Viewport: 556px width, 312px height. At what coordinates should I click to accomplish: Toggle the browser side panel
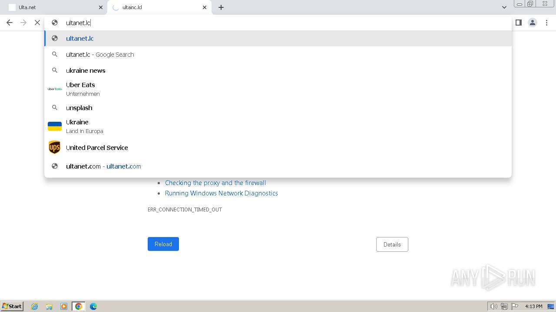pos(518,23)
